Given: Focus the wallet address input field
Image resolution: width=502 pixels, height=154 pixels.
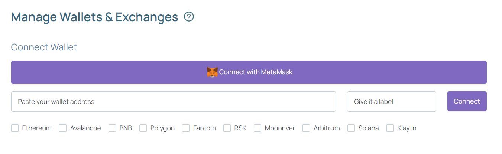Looking at the screenshot, I should pos(173,102).
